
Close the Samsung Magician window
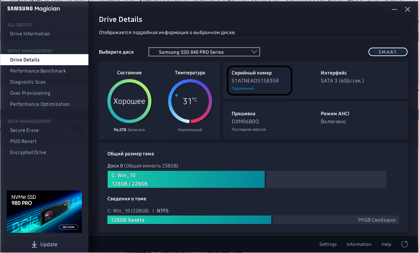tap(407, 9)
